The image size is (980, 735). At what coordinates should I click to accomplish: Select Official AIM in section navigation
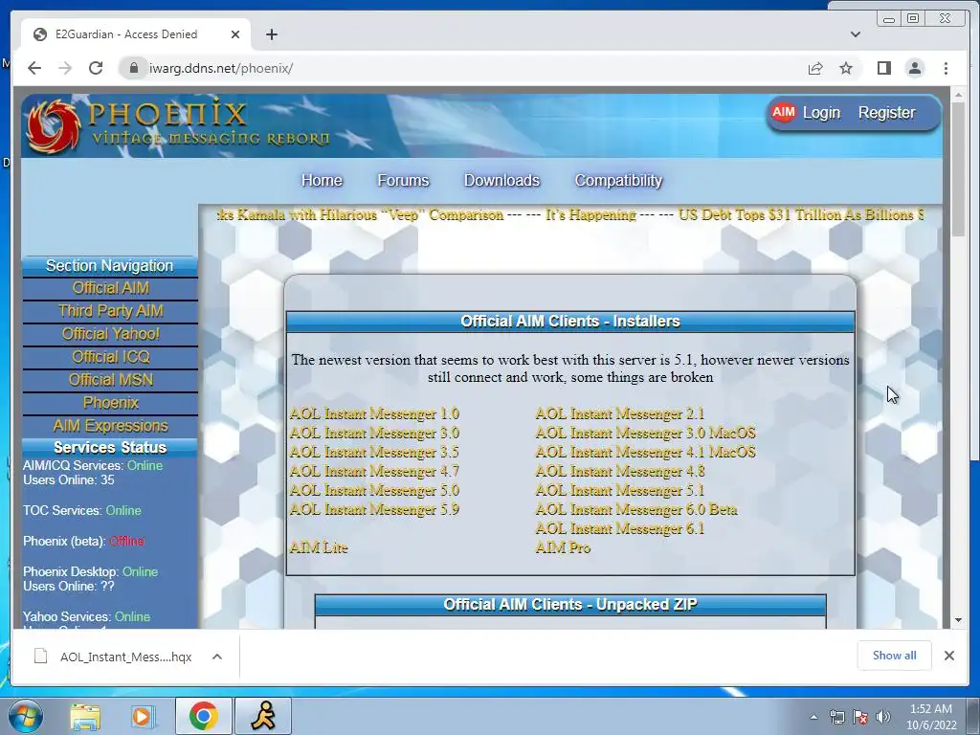tap(111, 288)
